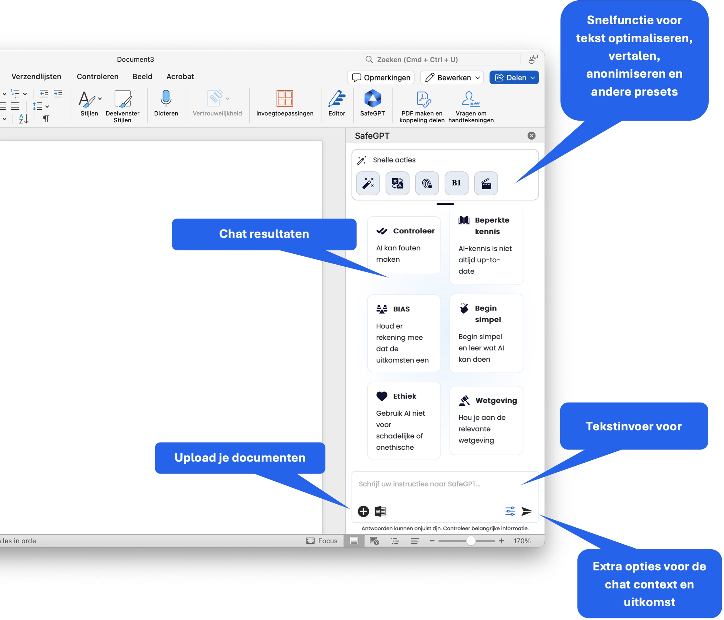Click PDF maken en koppeling delen
Screen dimensions: 724x620
pyautogui.click(x=422, y=107)
